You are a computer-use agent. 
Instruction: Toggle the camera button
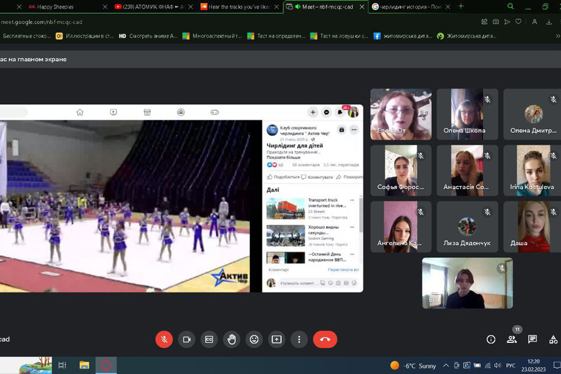186,339
